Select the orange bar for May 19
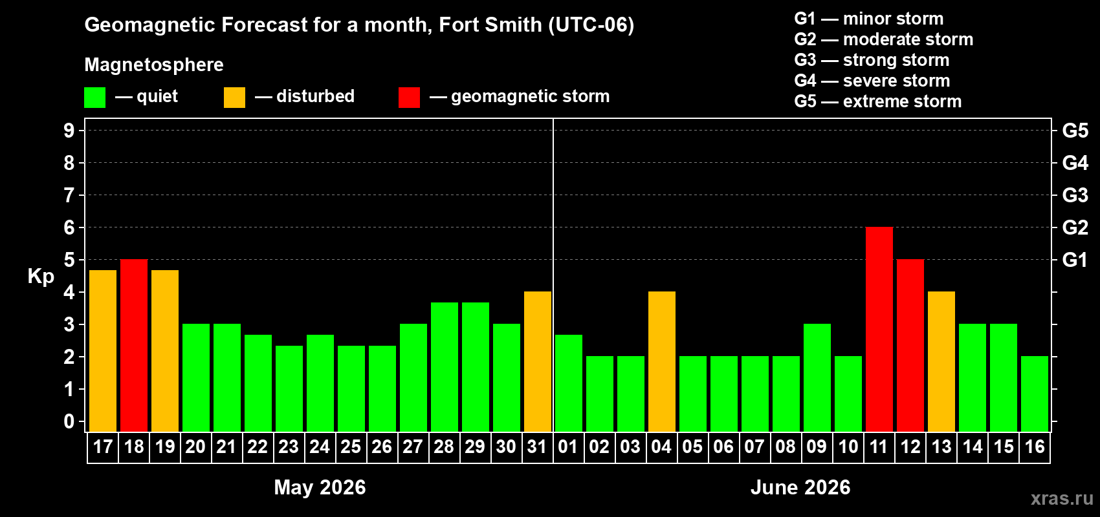 pyautogui.click(x=165, y=351)
